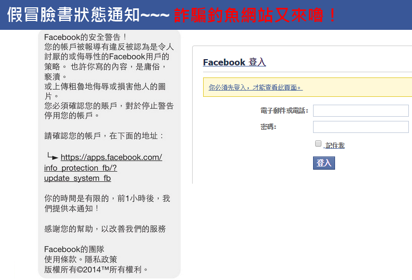Click the underlined 登入 heading link
412x280 pixels.
pyautogui.click(x=257, y=62)
